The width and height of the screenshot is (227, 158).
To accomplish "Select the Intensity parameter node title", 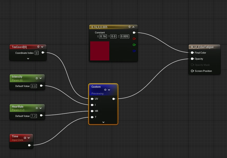I will point(17,77).
